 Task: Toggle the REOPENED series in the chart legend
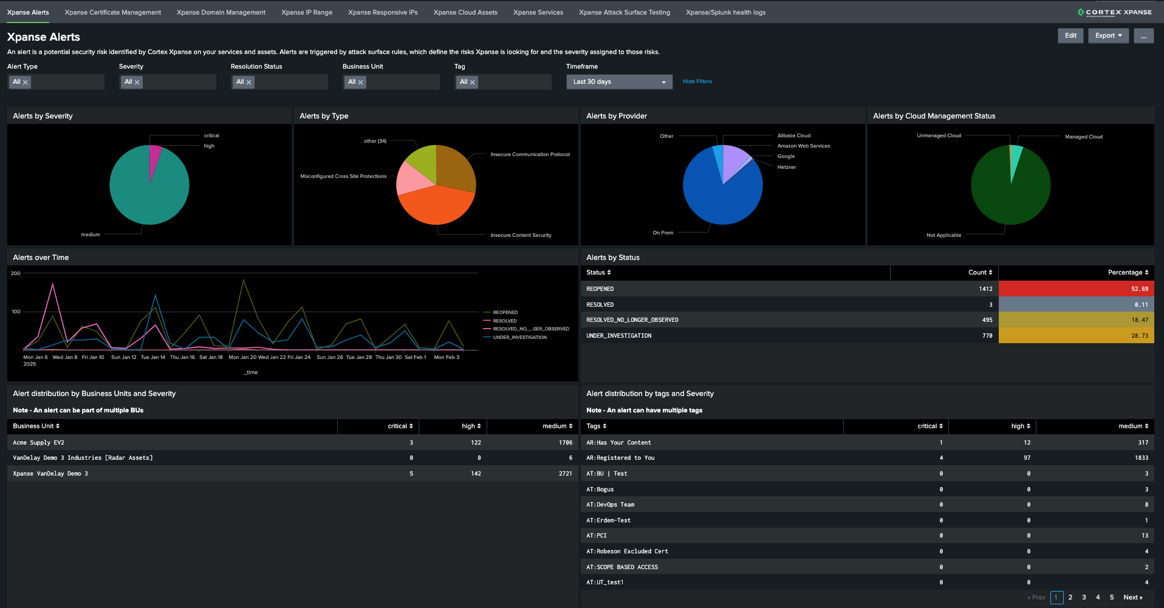(x=501, y=312)
